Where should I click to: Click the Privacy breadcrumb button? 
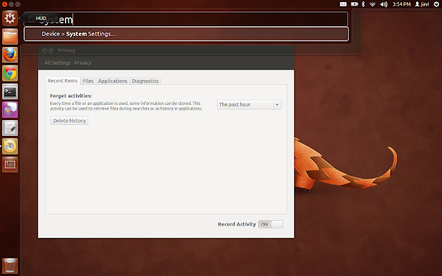tap(83, 63)
